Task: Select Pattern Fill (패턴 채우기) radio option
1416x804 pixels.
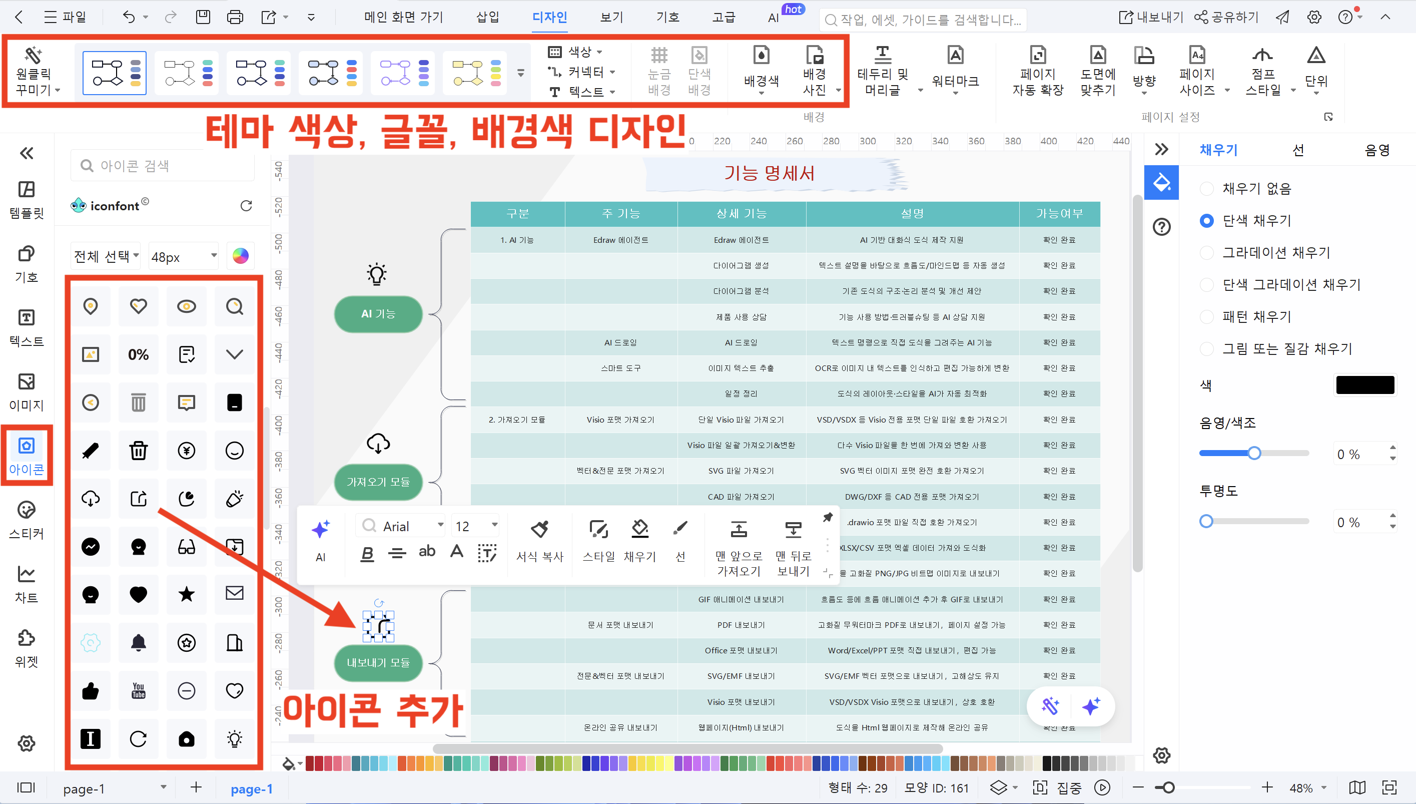Action: [1207, 317]
